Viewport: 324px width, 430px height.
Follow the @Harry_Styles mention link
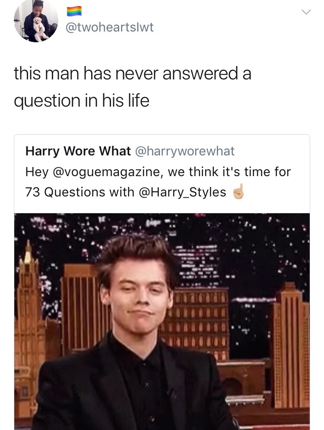[182, 192]
